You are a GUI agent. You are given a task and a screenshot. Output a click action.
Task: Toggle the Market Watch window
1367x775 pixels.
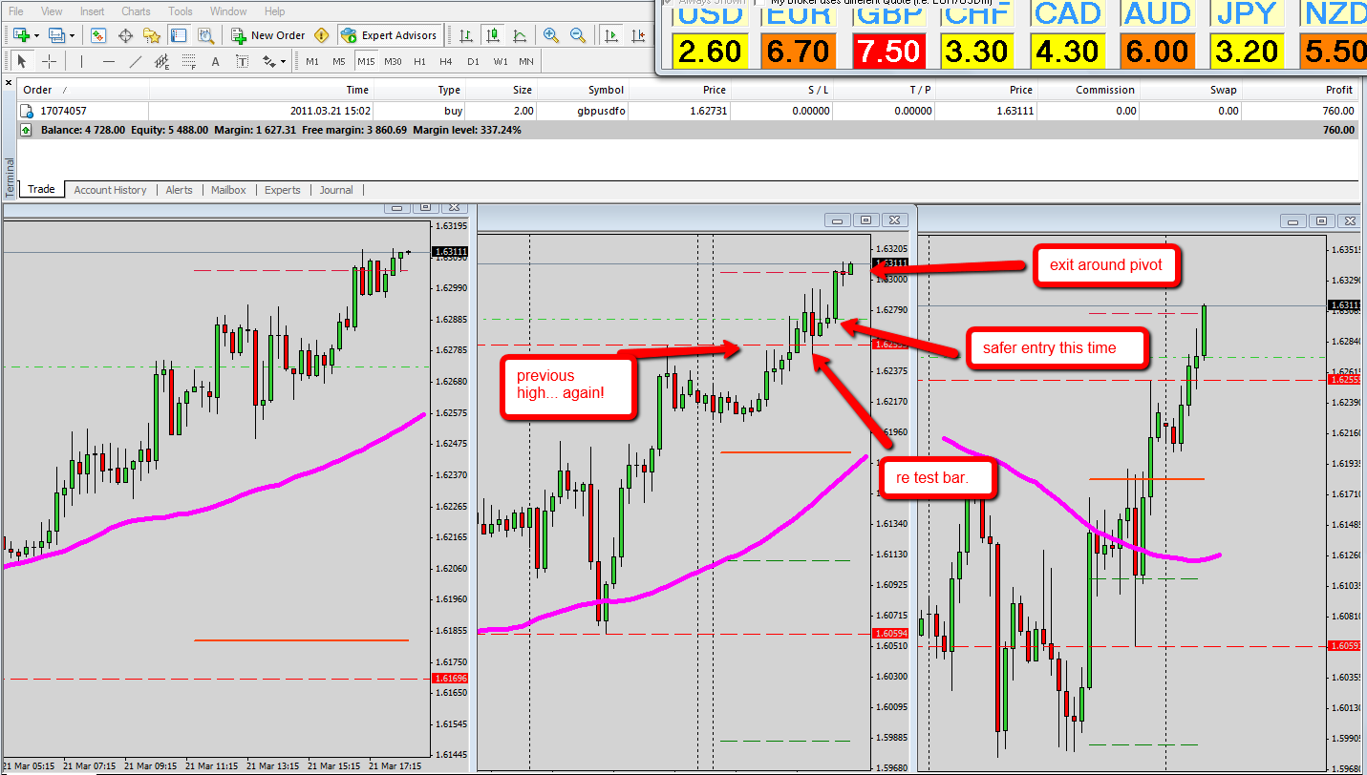(x=98, y=35)
